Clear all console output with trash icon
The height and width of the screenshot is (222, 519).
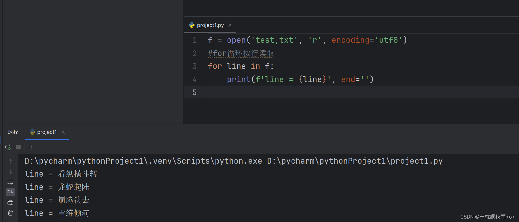coord(10,213)
